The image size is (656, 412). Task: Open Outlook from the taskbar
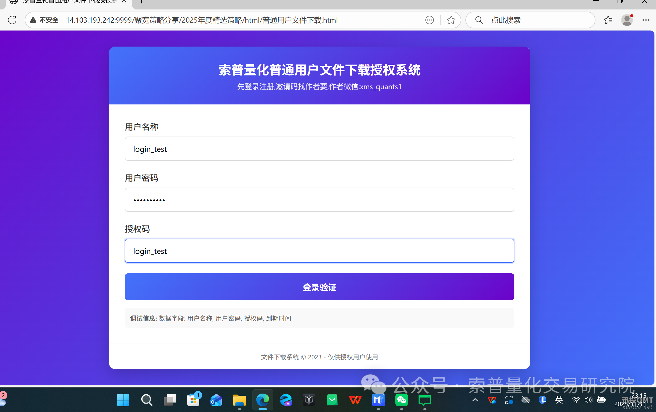pyautogui.click(x=216, y=400)
